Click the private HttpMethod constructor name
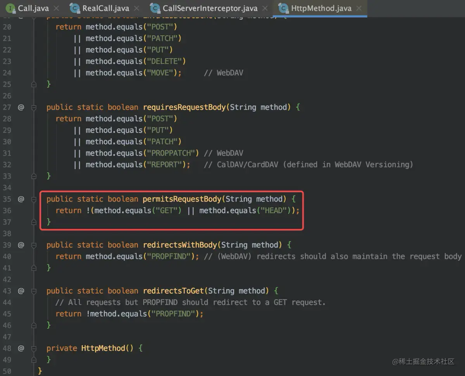465x376 pixels. coord(103,348)
